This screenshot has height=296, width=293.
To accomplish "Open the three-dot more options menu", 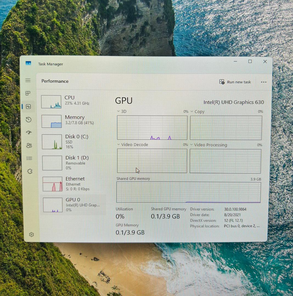I will click(264, 82).
